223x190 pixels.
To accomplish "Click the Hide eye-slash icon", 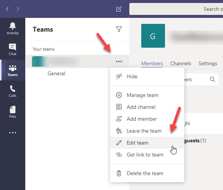I will tap(119, 76).
